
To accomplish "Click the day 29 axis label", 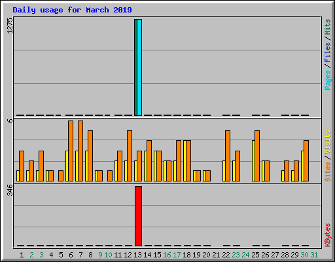I will (294, 255).
